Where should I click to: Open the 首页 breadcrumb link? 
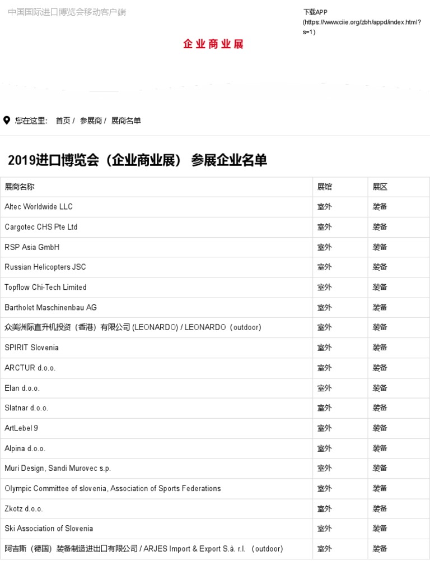pyautogui.click(x=63, y=121)
